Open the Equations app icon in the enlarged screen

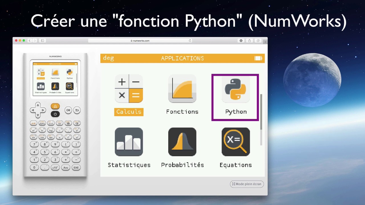tap(236, 142)
